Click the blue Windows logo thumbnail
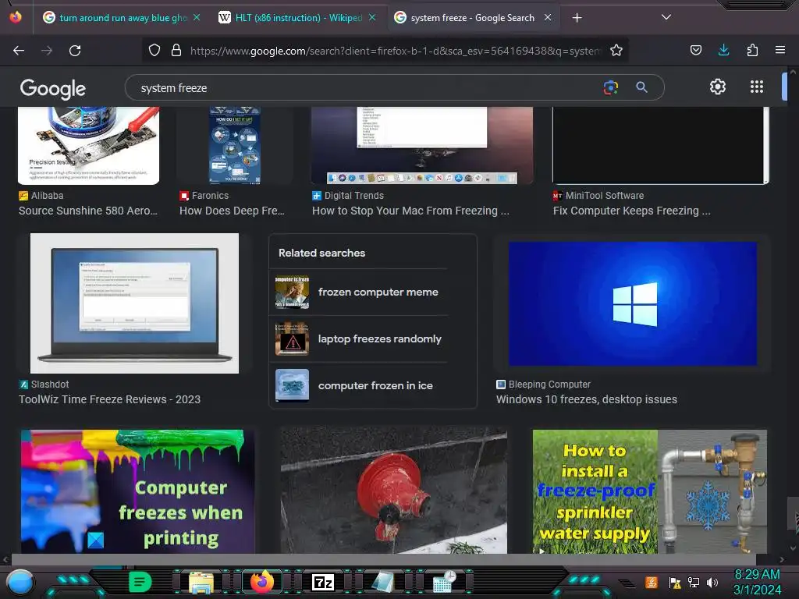This screenshot has width=799, height=599. click(x=632, y=303)
